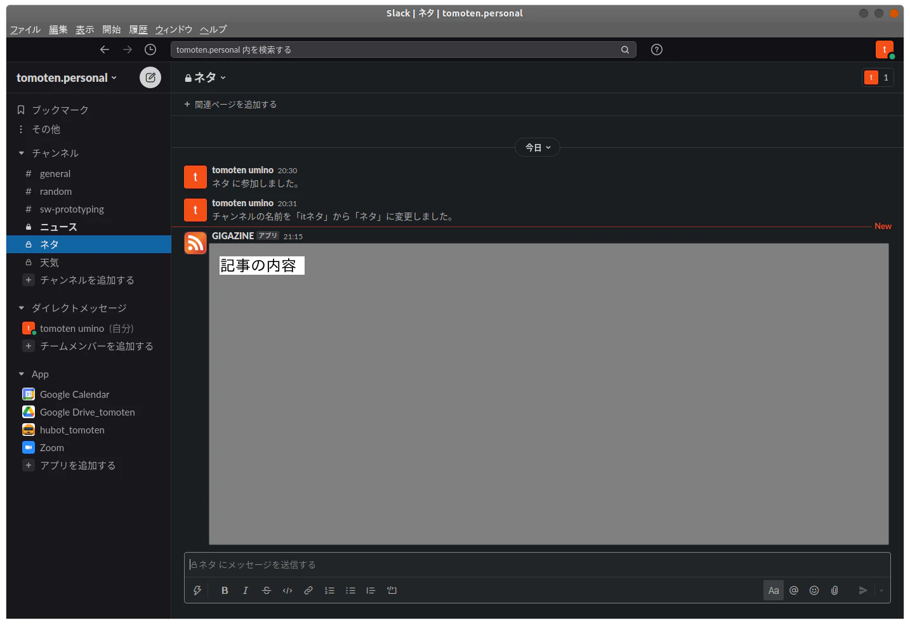Click the 21:15 message timestamp

[x=293, y=237]
